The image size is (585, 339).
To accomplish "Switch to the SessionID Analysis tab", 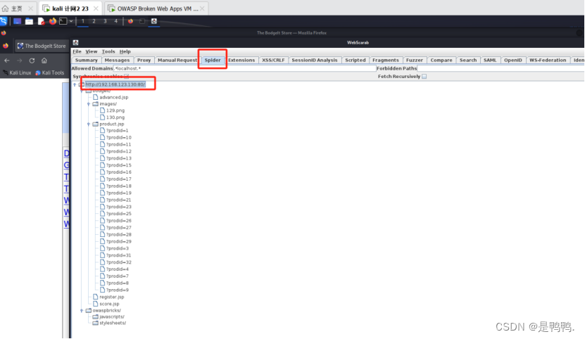I will [x=315, y=60].
